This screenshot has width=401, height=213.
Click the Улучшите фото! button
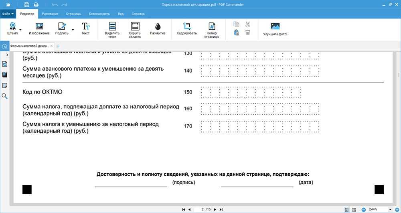275,29
